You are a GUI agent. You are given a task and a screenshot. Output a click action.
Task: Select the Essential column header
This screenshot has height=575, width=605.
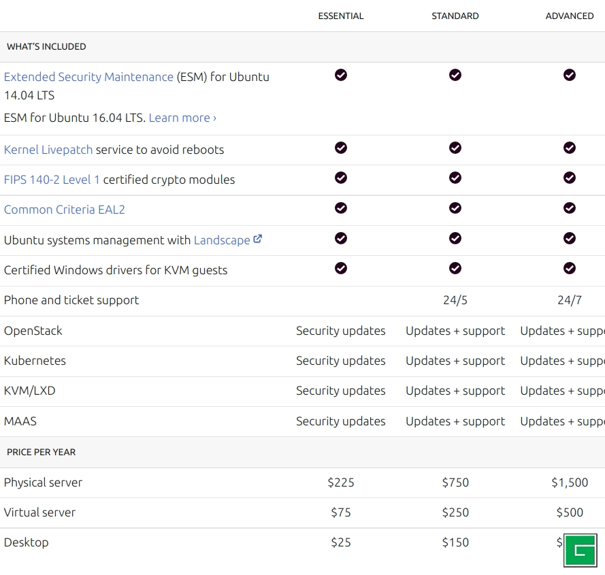341,16
